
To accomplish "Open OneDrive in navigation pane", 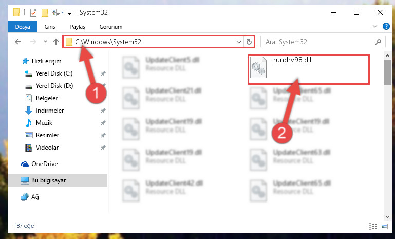I will pos(44,164).
